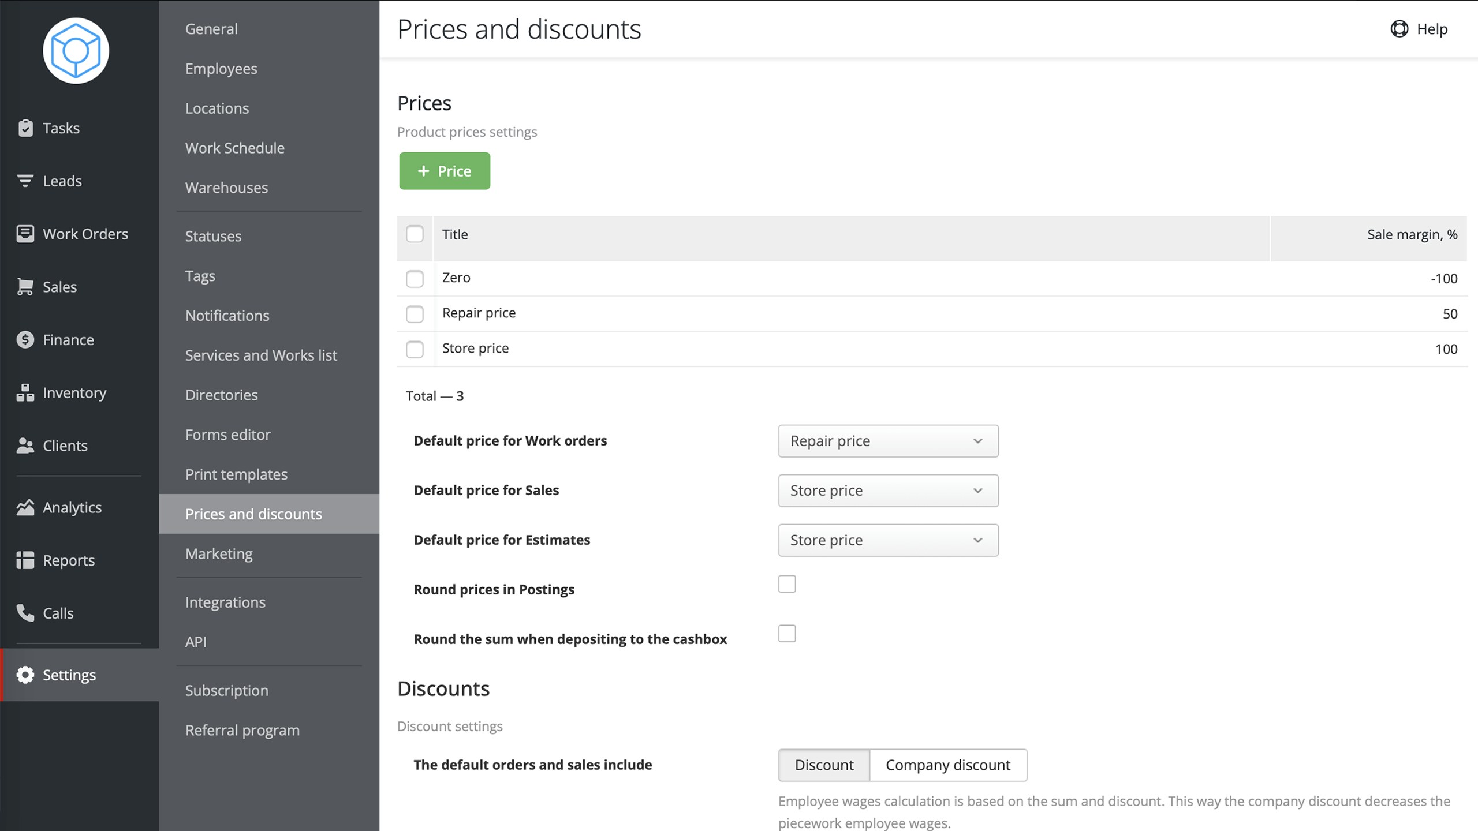The width and height of the screenshot is (1478, 831).
Task: Open the Print templates settings page
Action: tap(236, 474)
